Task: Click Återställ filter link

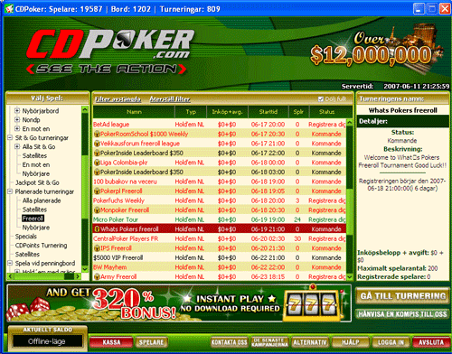Action: point(170,99)
